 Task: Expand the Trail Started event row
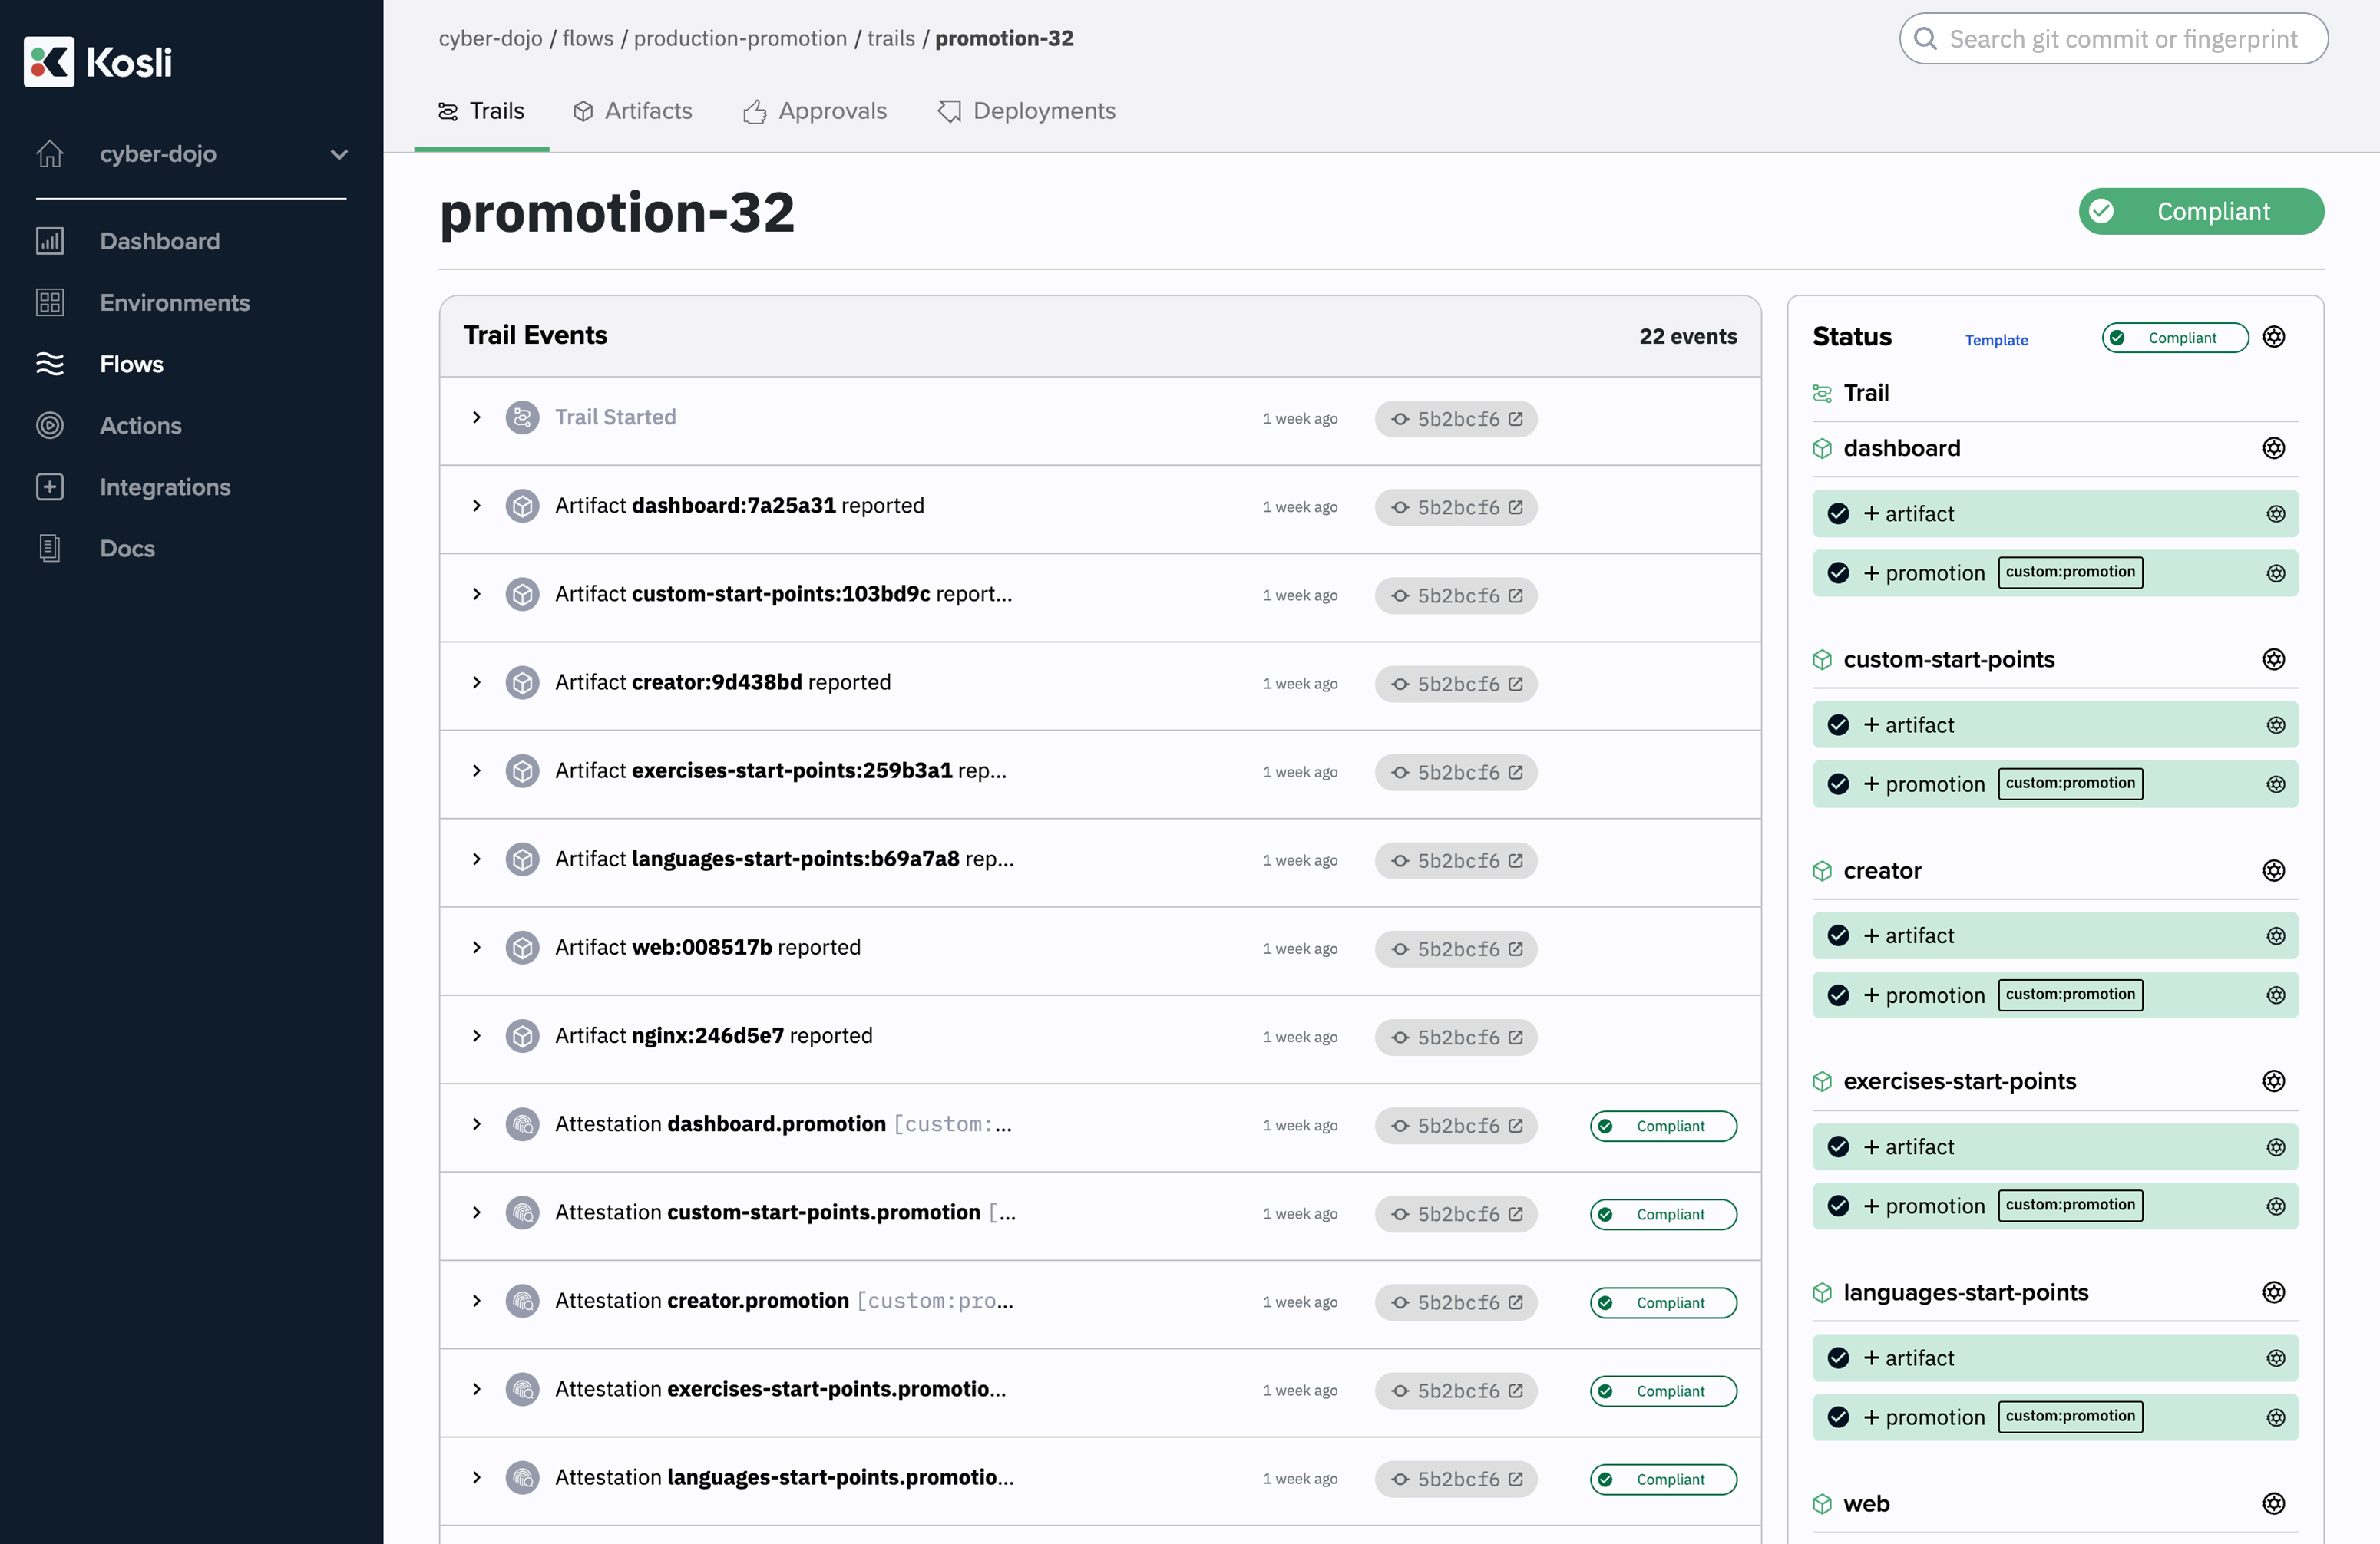tap(477, 417)
